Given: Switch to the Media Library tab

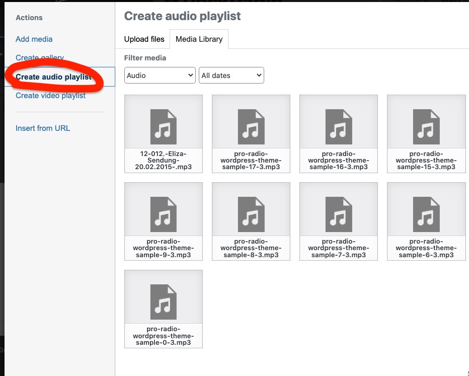Looking at the screenshot, I should [x=199, y=39].
